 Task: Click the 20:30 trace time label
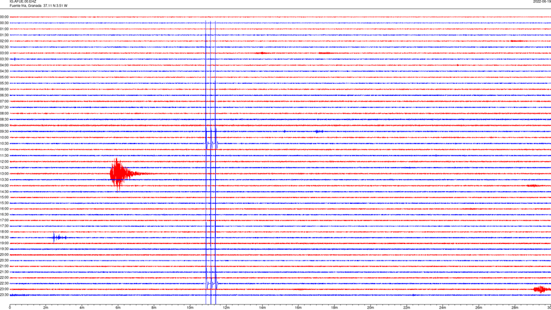4,261
